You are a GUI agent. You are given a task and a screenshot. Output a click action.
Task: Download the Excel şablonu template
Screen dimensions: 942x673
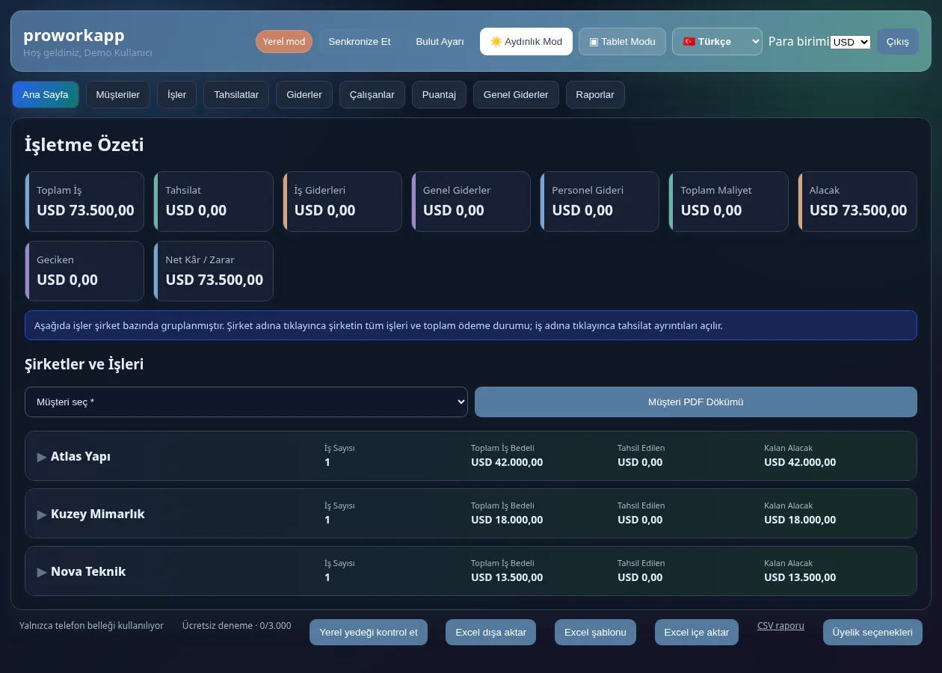pyautogui.click(x=595, y=632)
